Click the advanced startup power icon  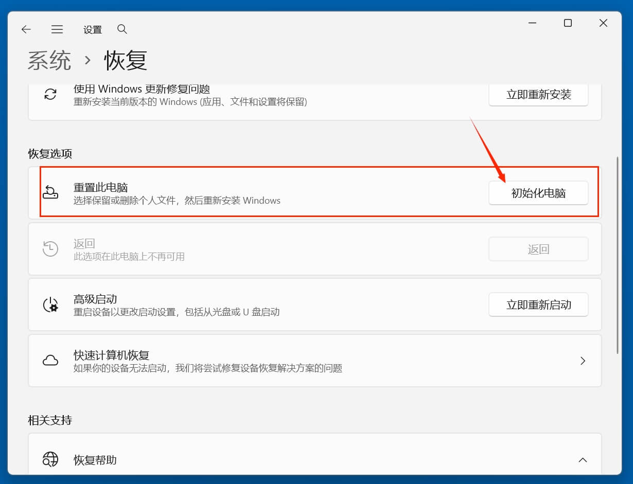[x=50, y=304]
